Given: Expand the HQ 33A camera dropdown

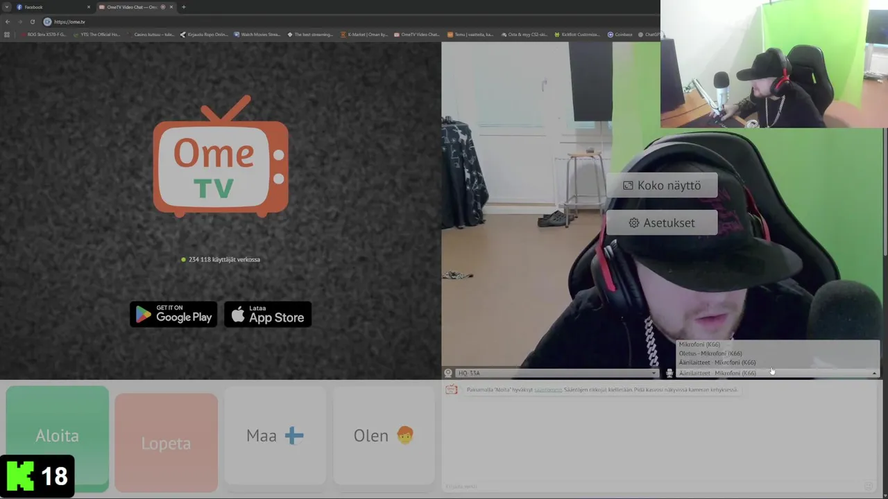Looking at the screenshot, I should (x=556, y=373).
